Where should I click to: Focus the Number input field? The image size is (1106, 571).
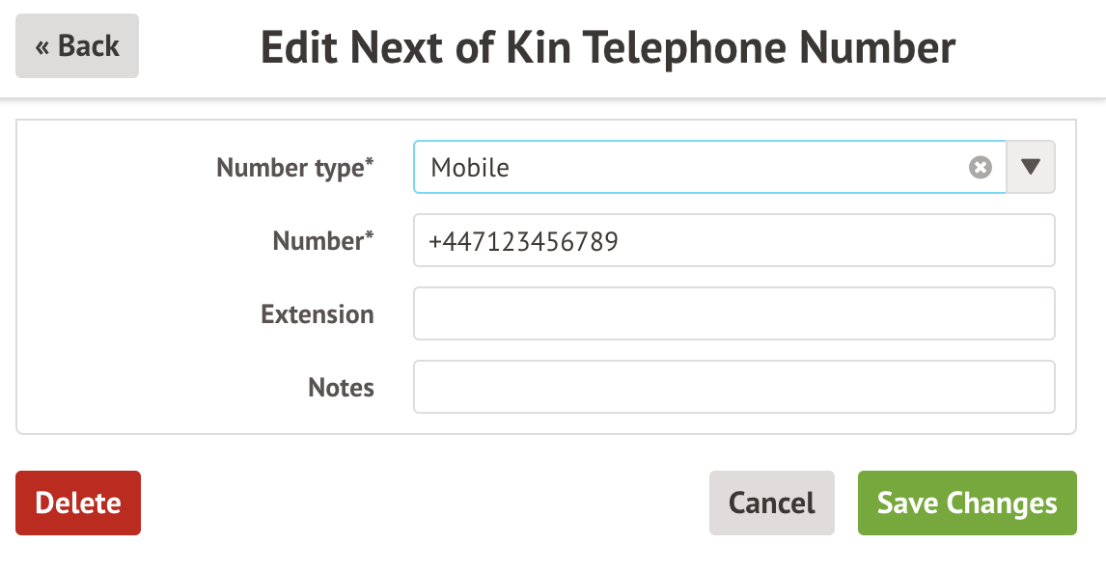pos(734,240)
